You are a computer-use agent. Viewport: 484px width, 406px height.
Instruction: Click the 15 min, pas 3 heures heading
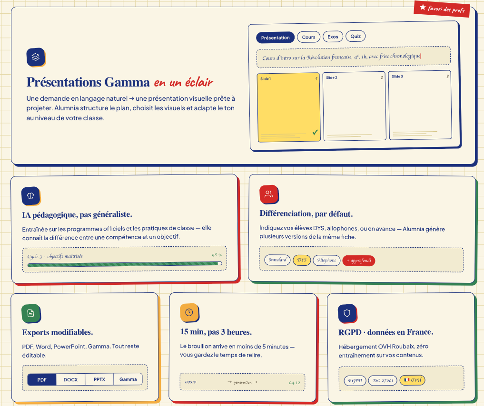pos(216,332)
